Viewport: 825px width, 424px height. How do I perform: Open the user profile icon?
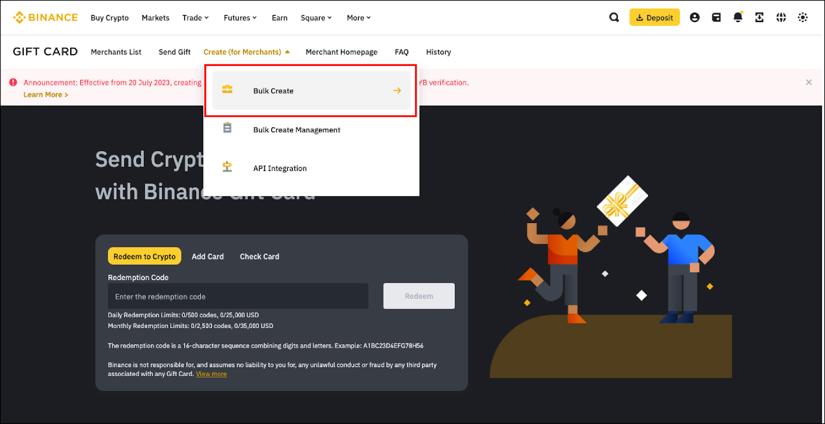pos(695,18)
